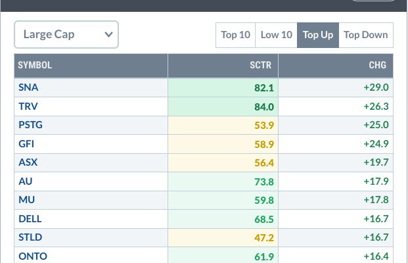Click SCTR value 56.4 for ASX
408x263 pixels.
click(x=264, y=163)
